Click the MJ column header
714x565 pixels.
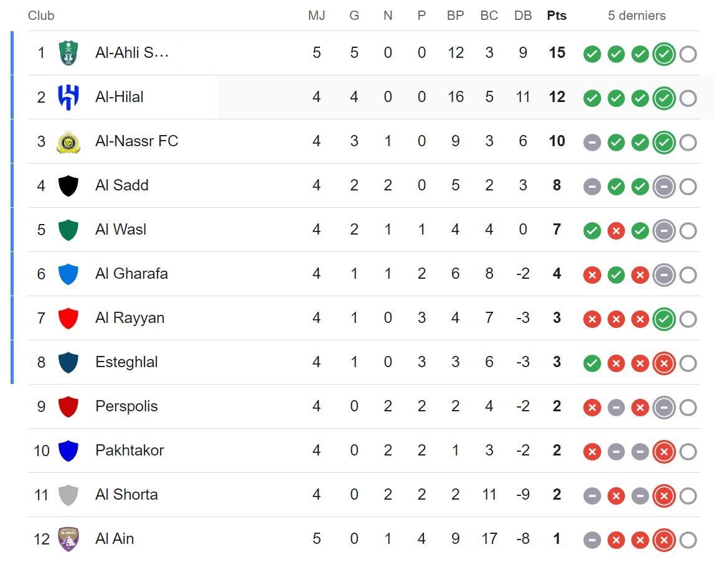tap(317, 16)
